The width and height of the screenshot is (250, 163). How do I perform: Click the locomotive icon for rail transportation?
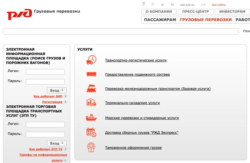coord(91,89)
